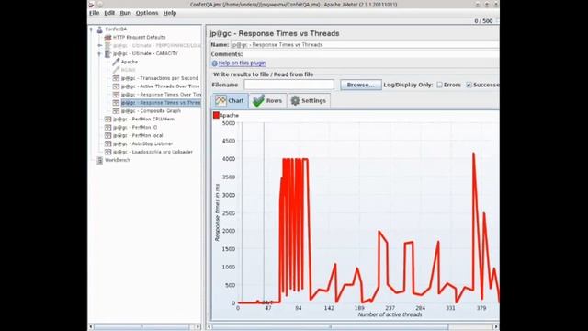
Task: Collapse the Ultimate CAPACITY thread group node
Action: [x=99, y=53]
